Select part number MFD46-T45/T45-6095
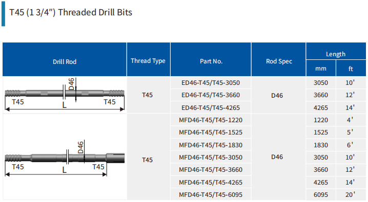This screenshot has height=202, width=368. click(x=211, y=194)
